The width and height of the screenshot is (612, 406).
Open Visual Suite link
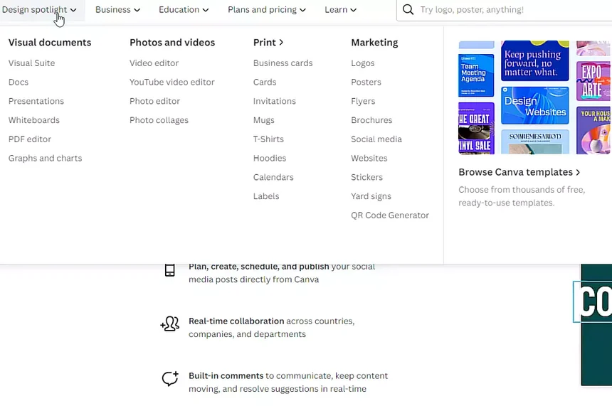[31, 63]
